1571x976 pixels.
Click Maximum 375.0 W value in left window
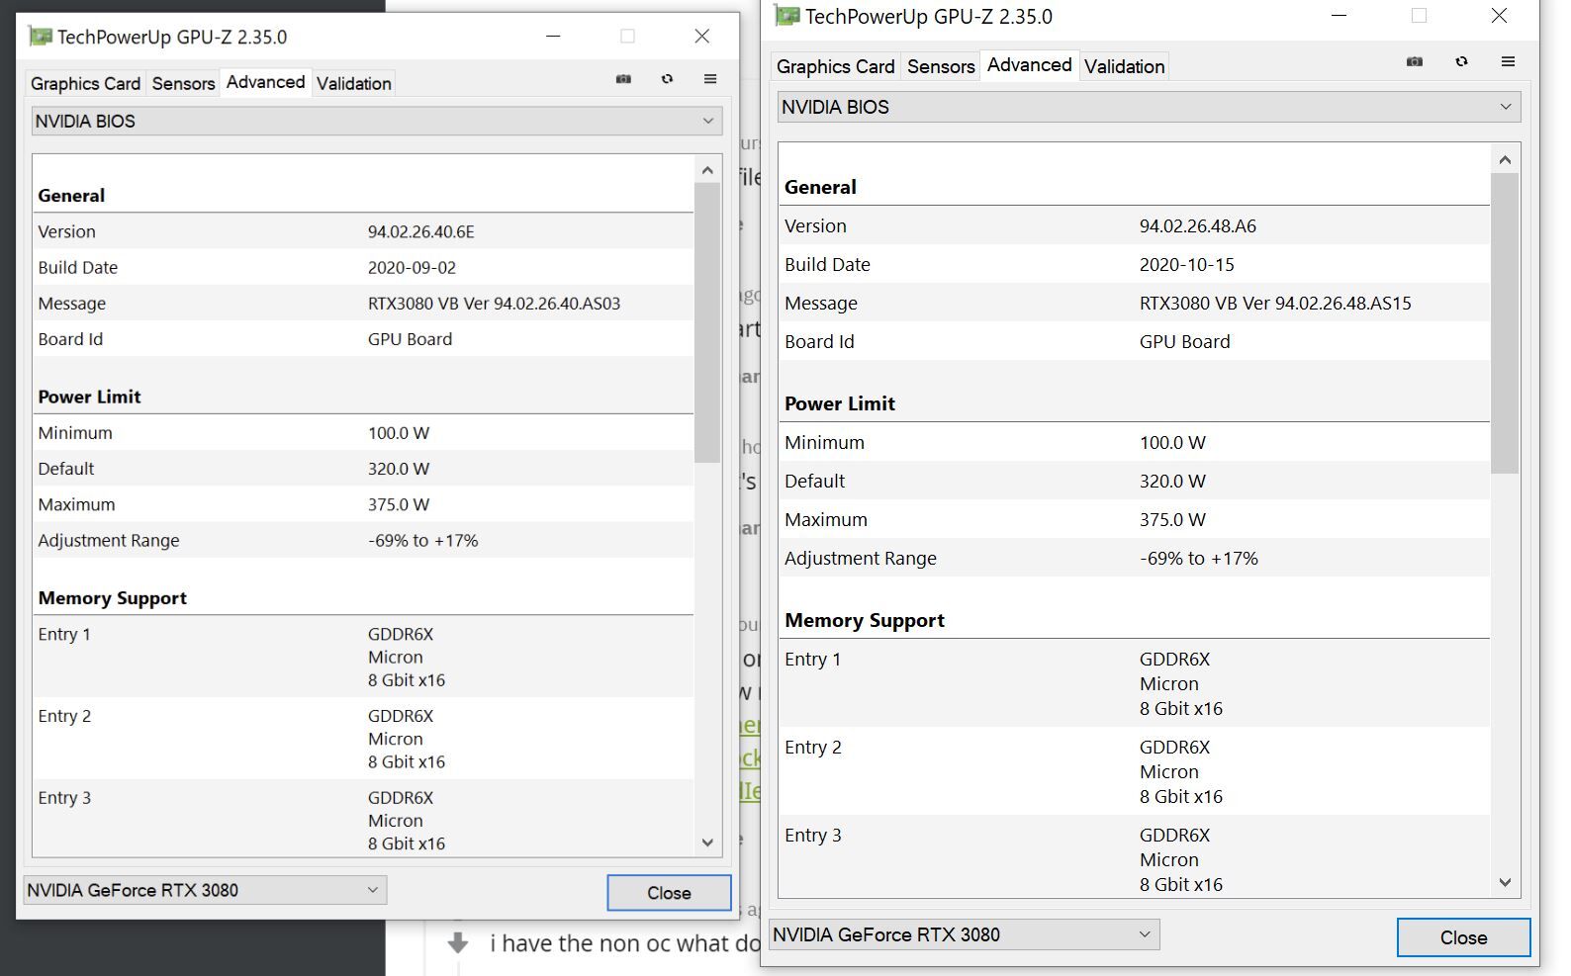[399, 504]
